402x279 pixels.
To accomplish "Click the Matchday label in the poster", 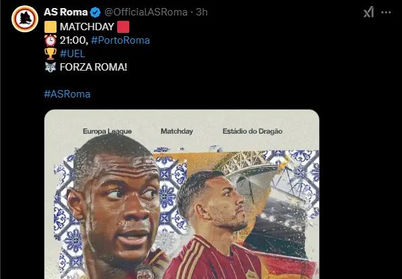I will (x=176, y=131).
